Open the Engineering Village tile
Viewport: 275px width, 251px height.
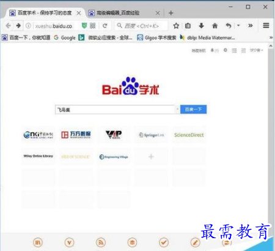tap(114, 157)
